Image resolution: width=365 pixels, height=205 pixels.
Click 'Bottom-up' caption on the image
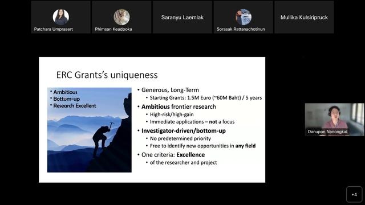click(x=67, y=99)
